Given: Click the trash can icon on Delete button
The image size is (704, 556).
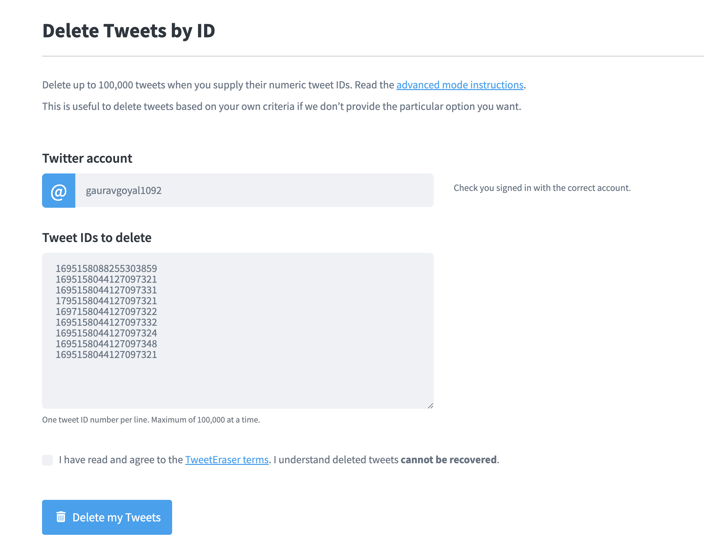Looking at the screenshot, I should coord(61,517).
